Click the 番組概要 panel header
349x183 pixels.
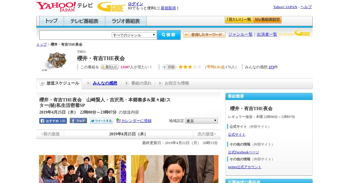(269, 96)
